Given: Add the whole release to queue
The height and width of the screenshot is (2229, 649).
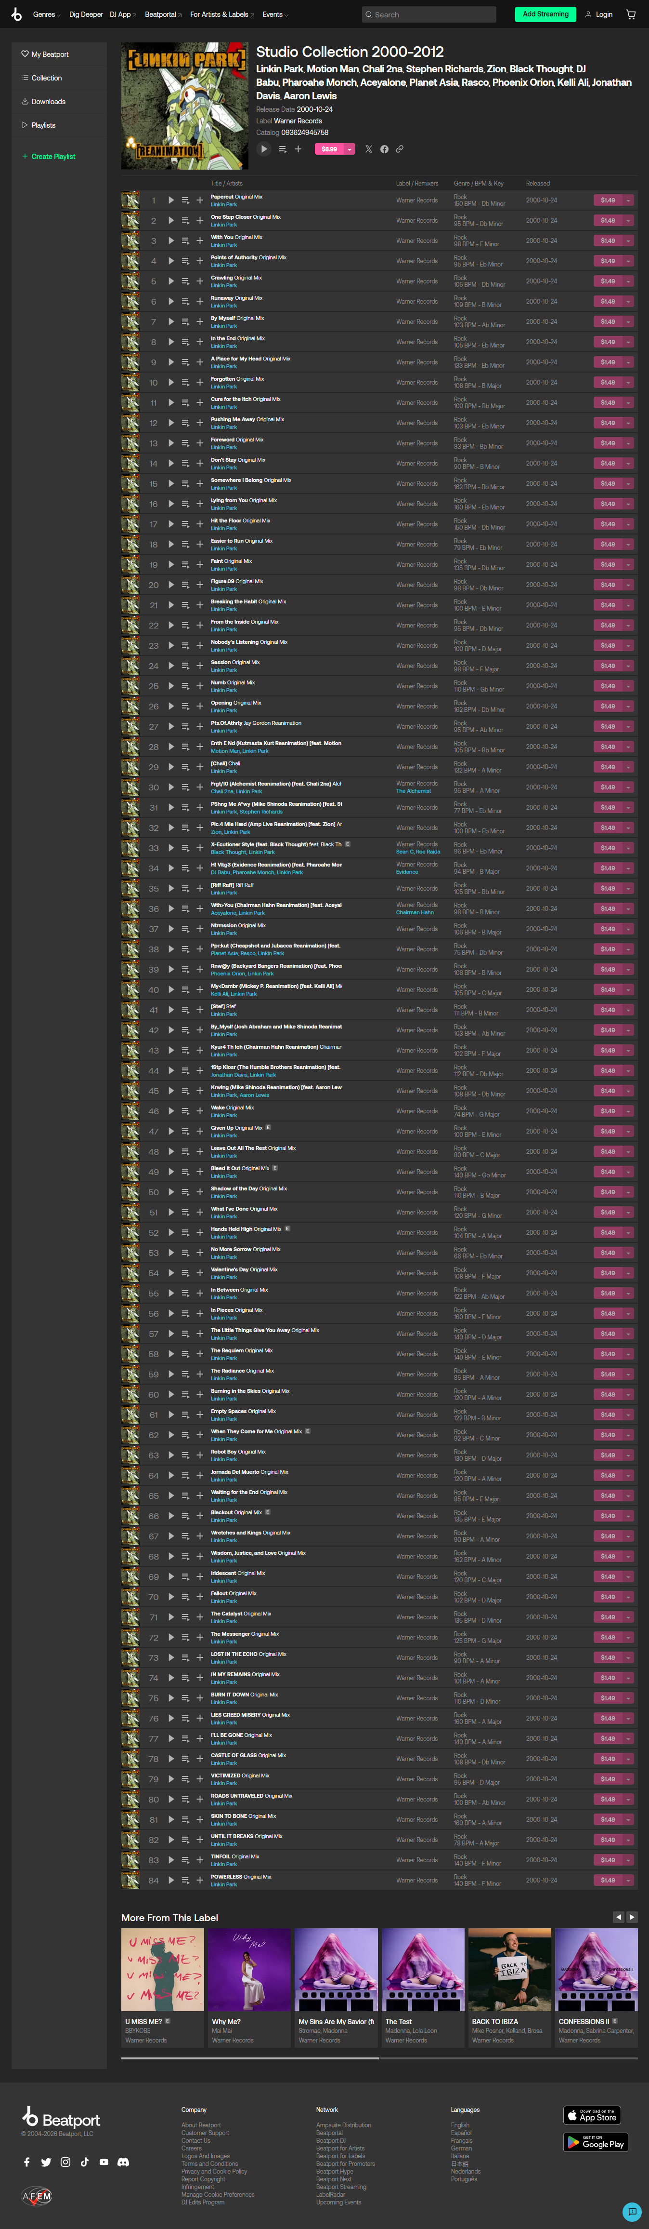Looking at the screenshot, I should tap(282, 149).
